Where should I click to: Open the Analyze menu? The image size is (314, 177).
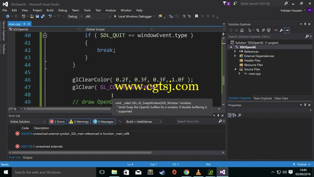(111, 10)
